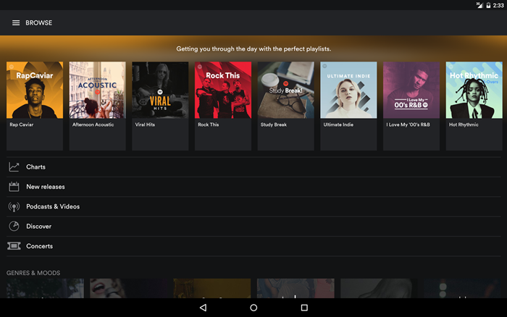507x317 pixels.
Task: Open the RapCaviar playlist cover
Action: click(x=35, y=90)
